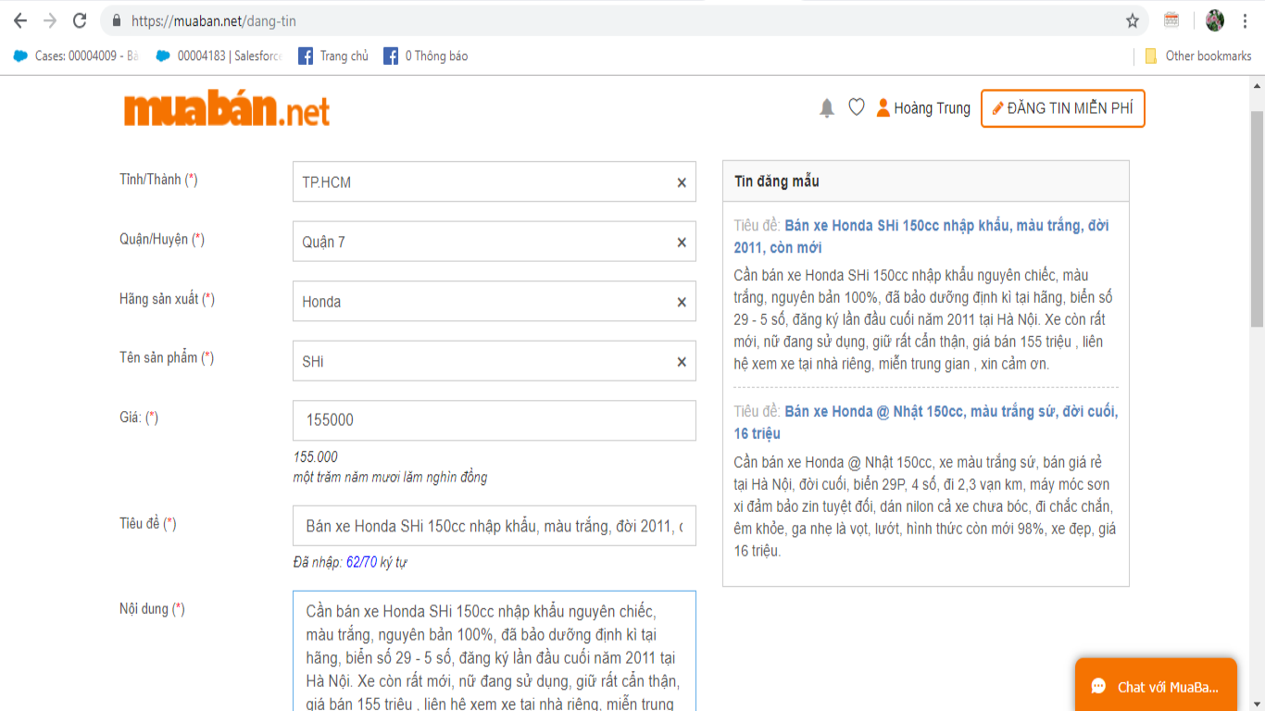Clear the SHi product selection

point(682,361)
